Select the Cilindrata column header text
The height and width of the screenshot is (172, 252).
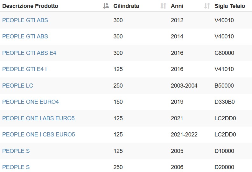[x=126, y=6]
